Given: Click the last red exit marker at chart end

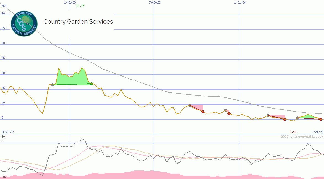Looking at the screenshot, I should (320, 119).
